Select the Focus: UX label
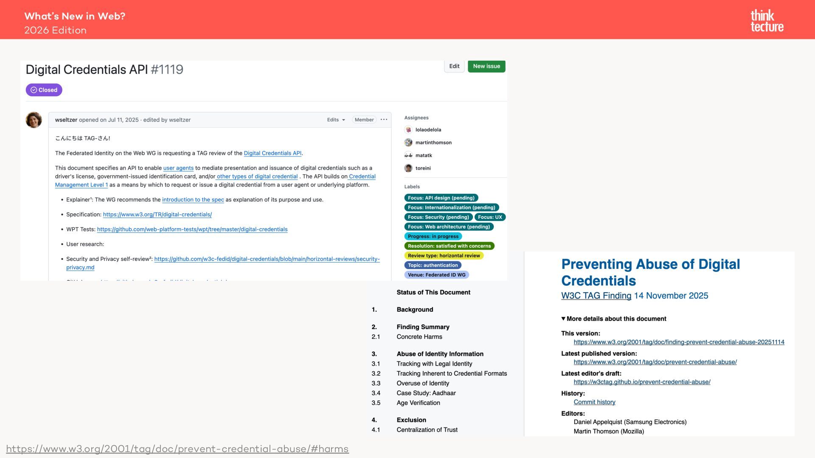 tap(489, 217)
